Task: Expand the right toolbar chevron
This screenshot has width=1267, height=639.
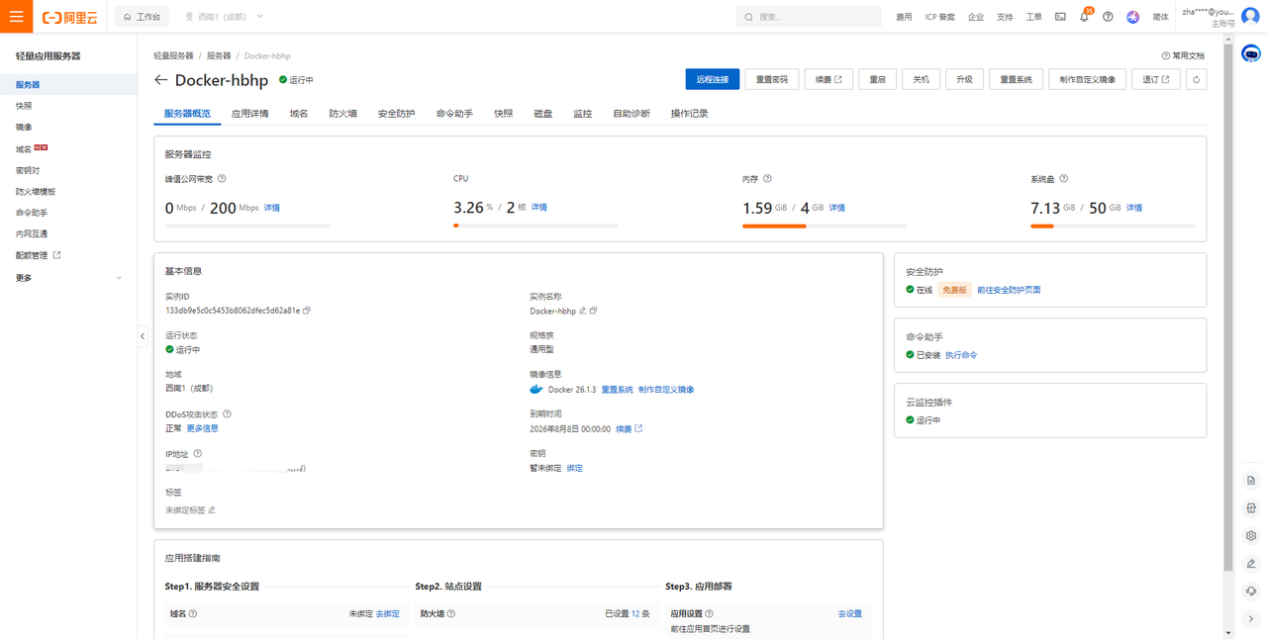Action: 1251,618
